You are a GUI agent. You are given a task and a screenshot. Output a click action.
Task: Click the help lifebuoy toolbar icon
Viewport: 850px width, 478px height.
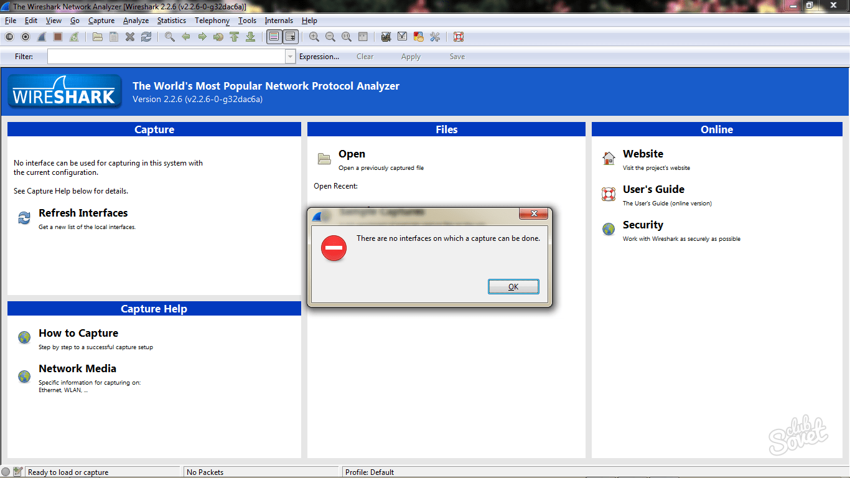tap(459, 37)
